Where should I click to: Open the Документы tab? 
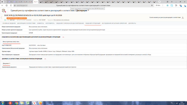(x=132, y=23)
